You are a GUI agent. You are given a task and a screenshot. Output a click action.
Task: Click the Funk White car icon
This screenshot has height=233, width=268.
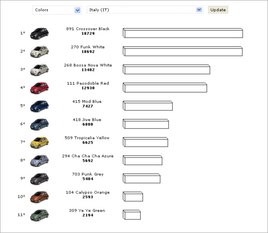39,51
